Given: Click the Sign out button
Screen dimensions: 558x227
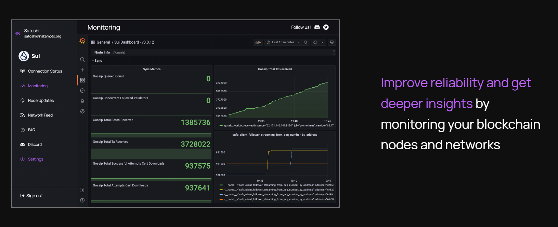Looking at the screenshot, I should coord(31,196).
